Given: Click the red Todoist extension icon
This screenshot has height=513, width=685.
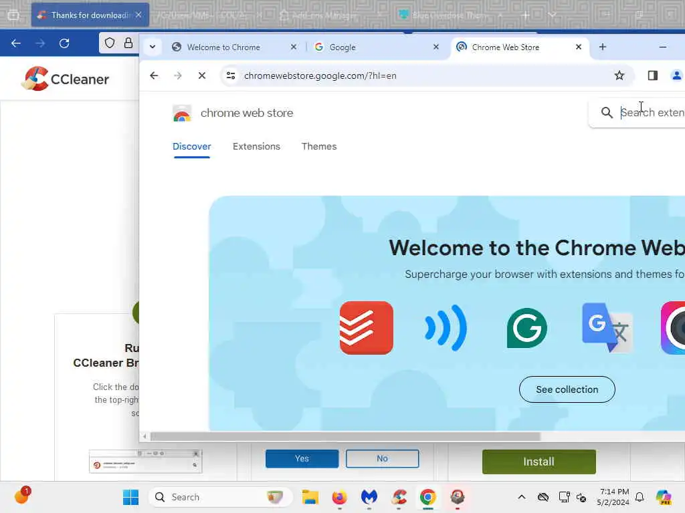Looking at the screenshot, I should [366, 327].
